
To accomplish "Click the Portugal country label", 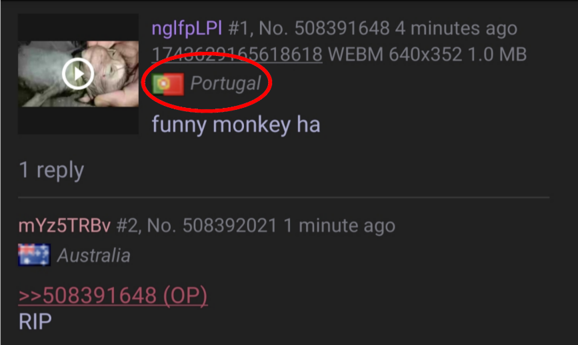I will click(x=225, y=83).
